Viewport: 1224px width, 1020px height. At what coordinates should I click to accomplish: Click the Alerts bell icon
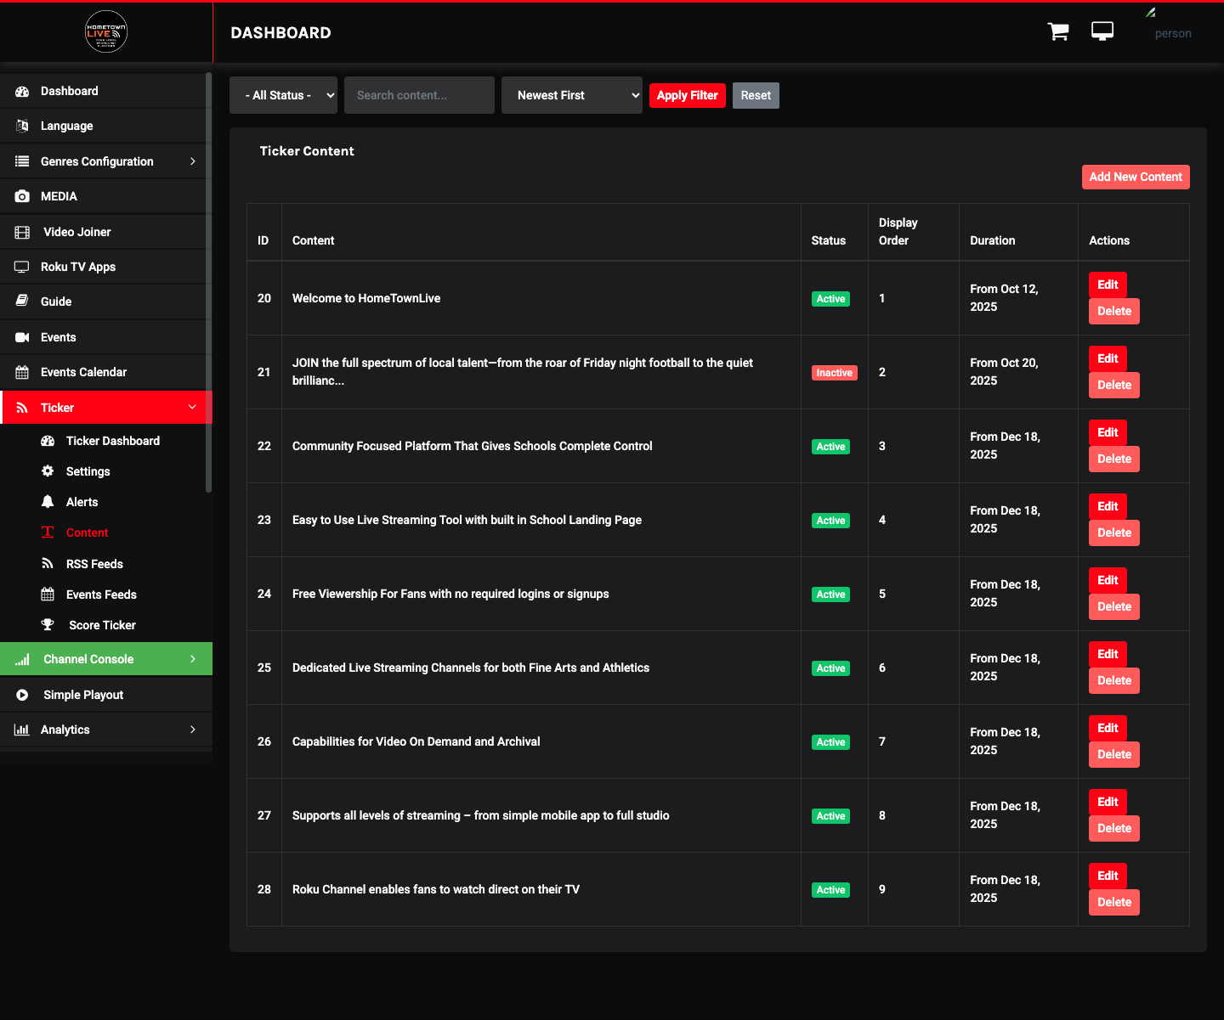(x=48, y=502)
